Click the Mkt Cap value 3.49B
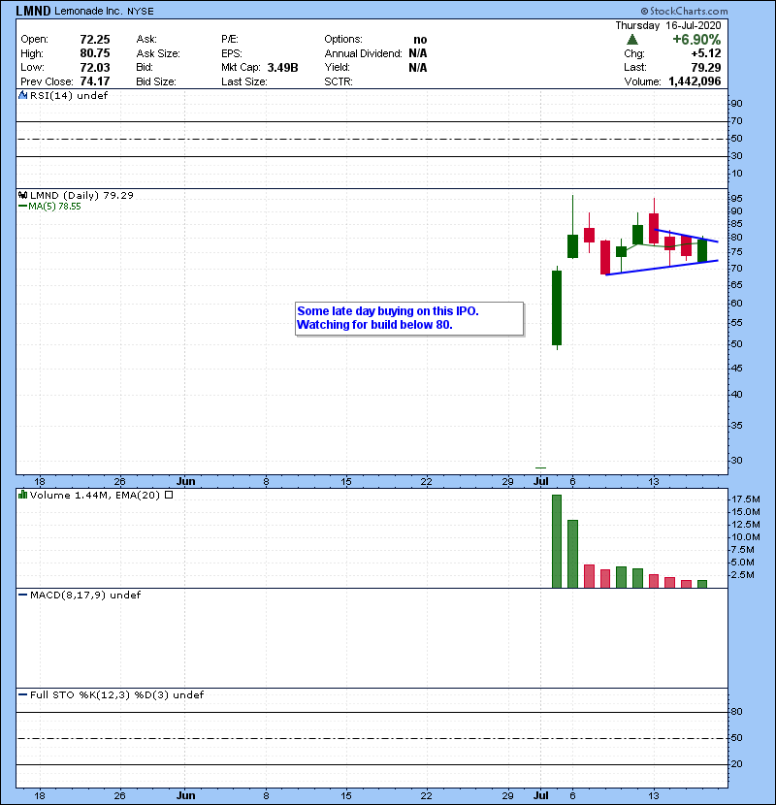The image size is (776, 805). click(x=282, y=67)
